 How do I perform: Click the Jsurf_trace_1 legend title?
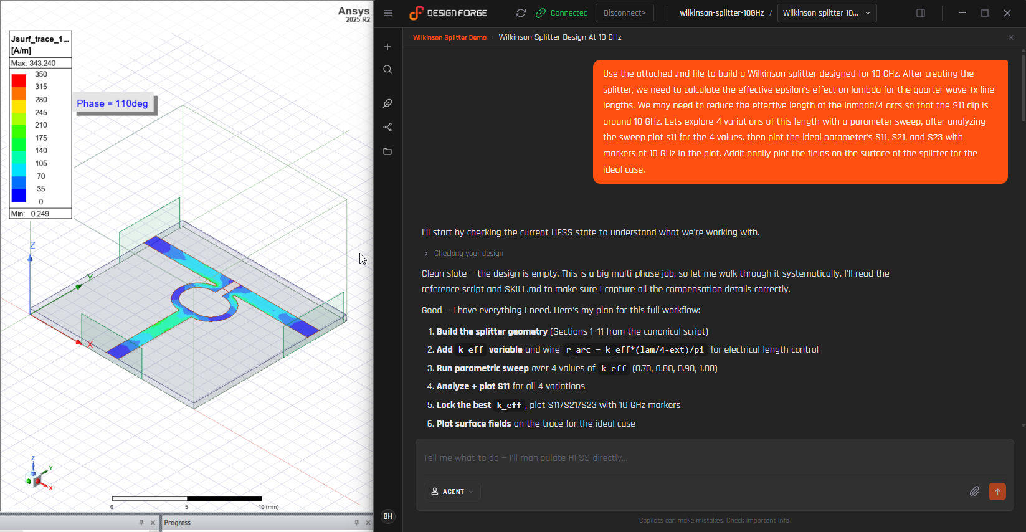(40, 39)
